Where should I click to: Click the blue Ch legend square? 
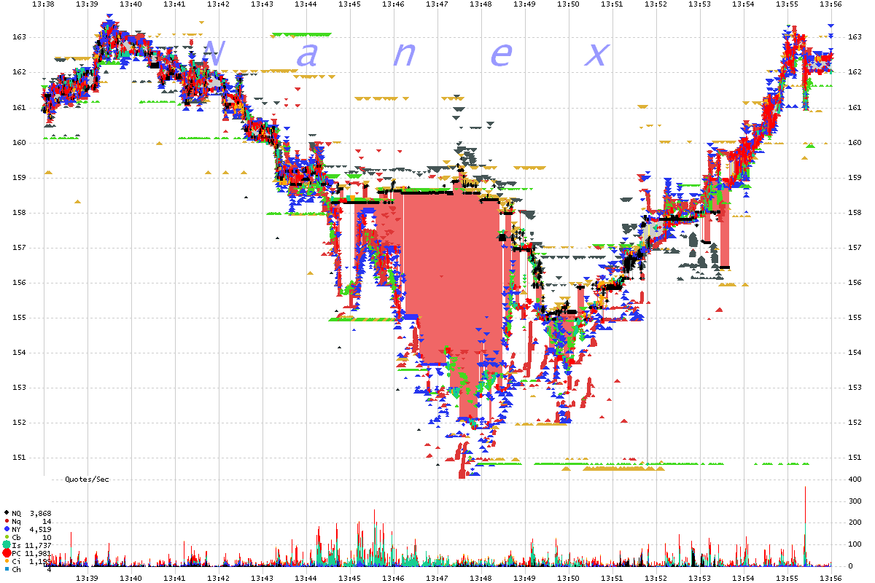pos(7,569)
